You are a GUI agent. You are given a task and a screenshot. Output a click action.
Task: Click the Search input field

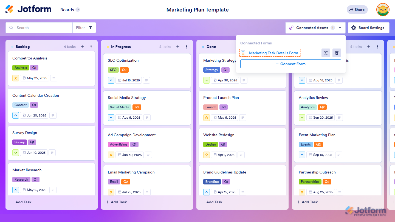coord(41,28)
